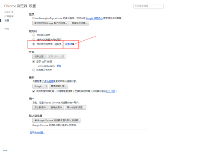Open the 多功能框 link
This screenshot has height=151, width=214.
(x=49, y=81)
